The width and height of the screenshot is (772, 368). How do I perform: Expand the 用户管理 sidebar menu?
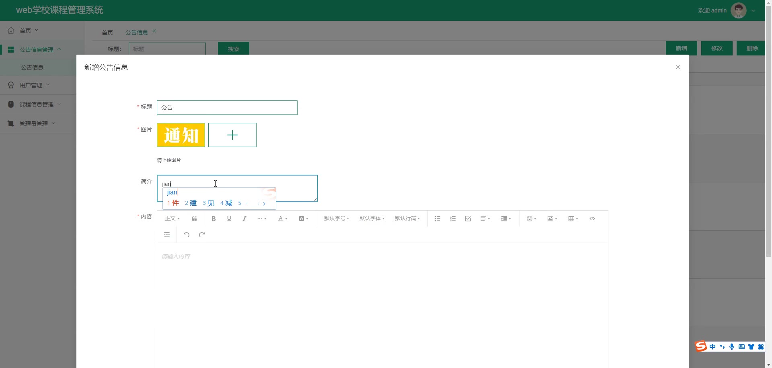point(38,85)
